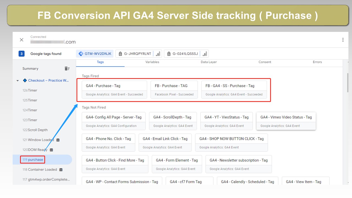Click the 3 Google tags found badge
Screen dimensions: 352x198
21,54
